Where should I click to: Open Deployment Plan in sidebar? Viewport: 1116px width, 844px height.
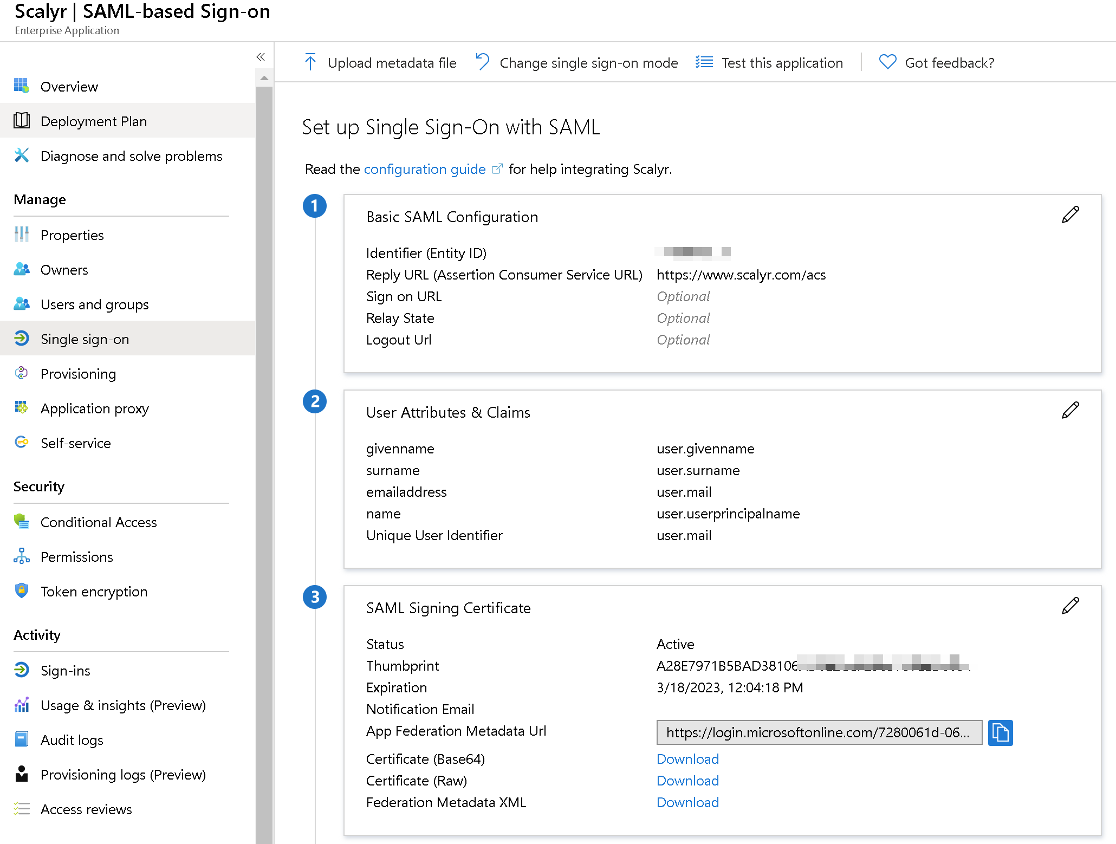point(128,121)
